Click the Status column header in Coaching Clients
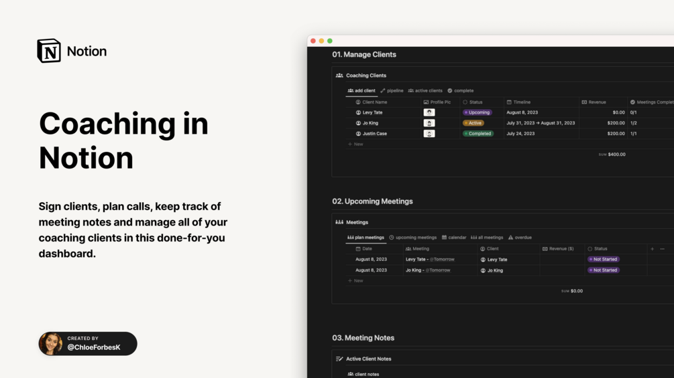The height and width of the screenshot is (378, 674). [x=472, y=102]
